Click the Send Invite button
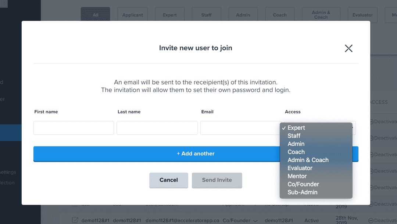 click(217, 180)
